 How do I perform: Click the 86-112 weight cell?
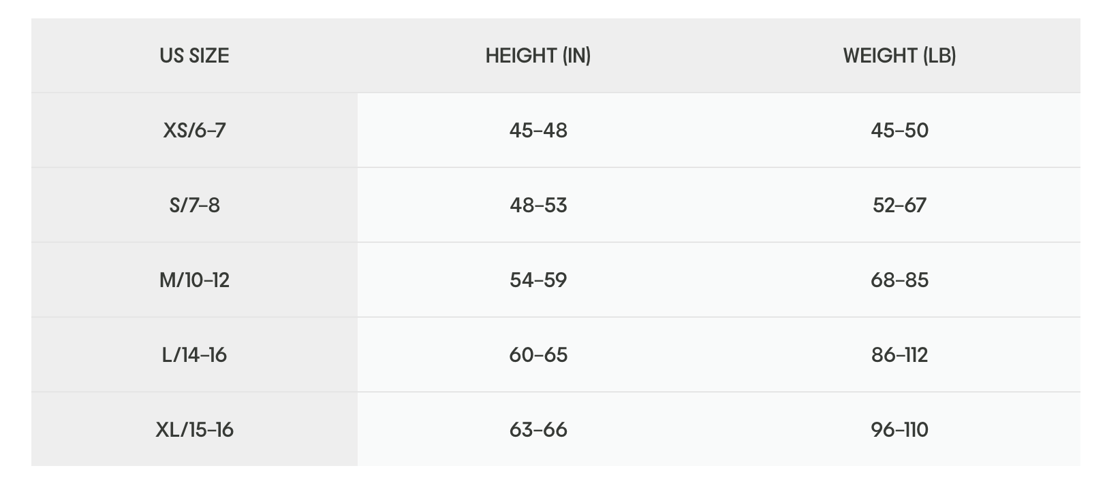pyautogui.click(x=899, y=354)
